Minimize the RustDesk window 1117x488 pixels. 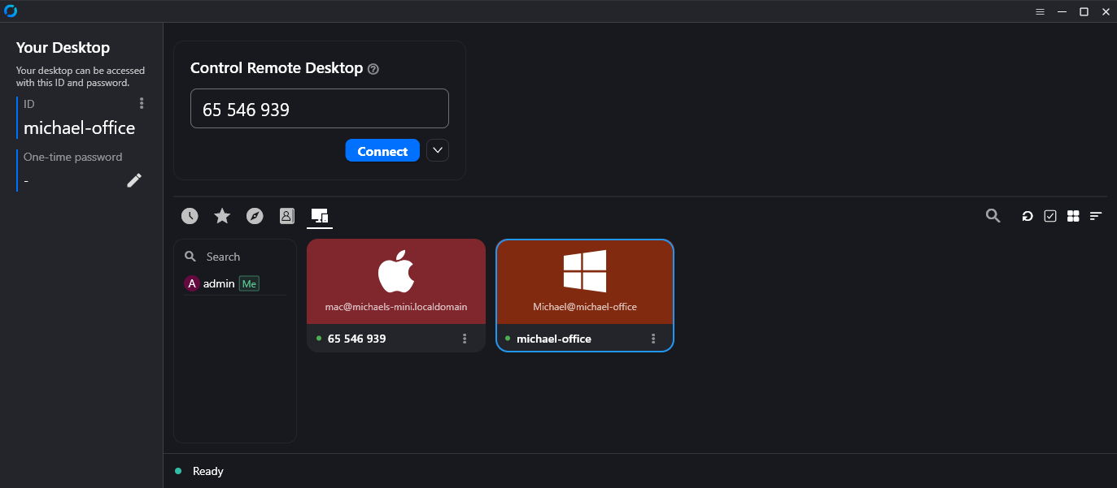click(x=1062, y=11)
